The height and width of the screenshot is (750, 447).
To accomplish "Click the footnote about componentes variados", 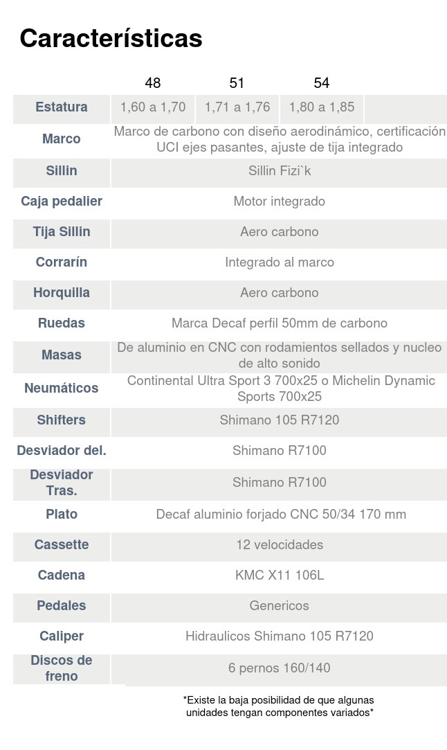I will [x=279, y=706].
